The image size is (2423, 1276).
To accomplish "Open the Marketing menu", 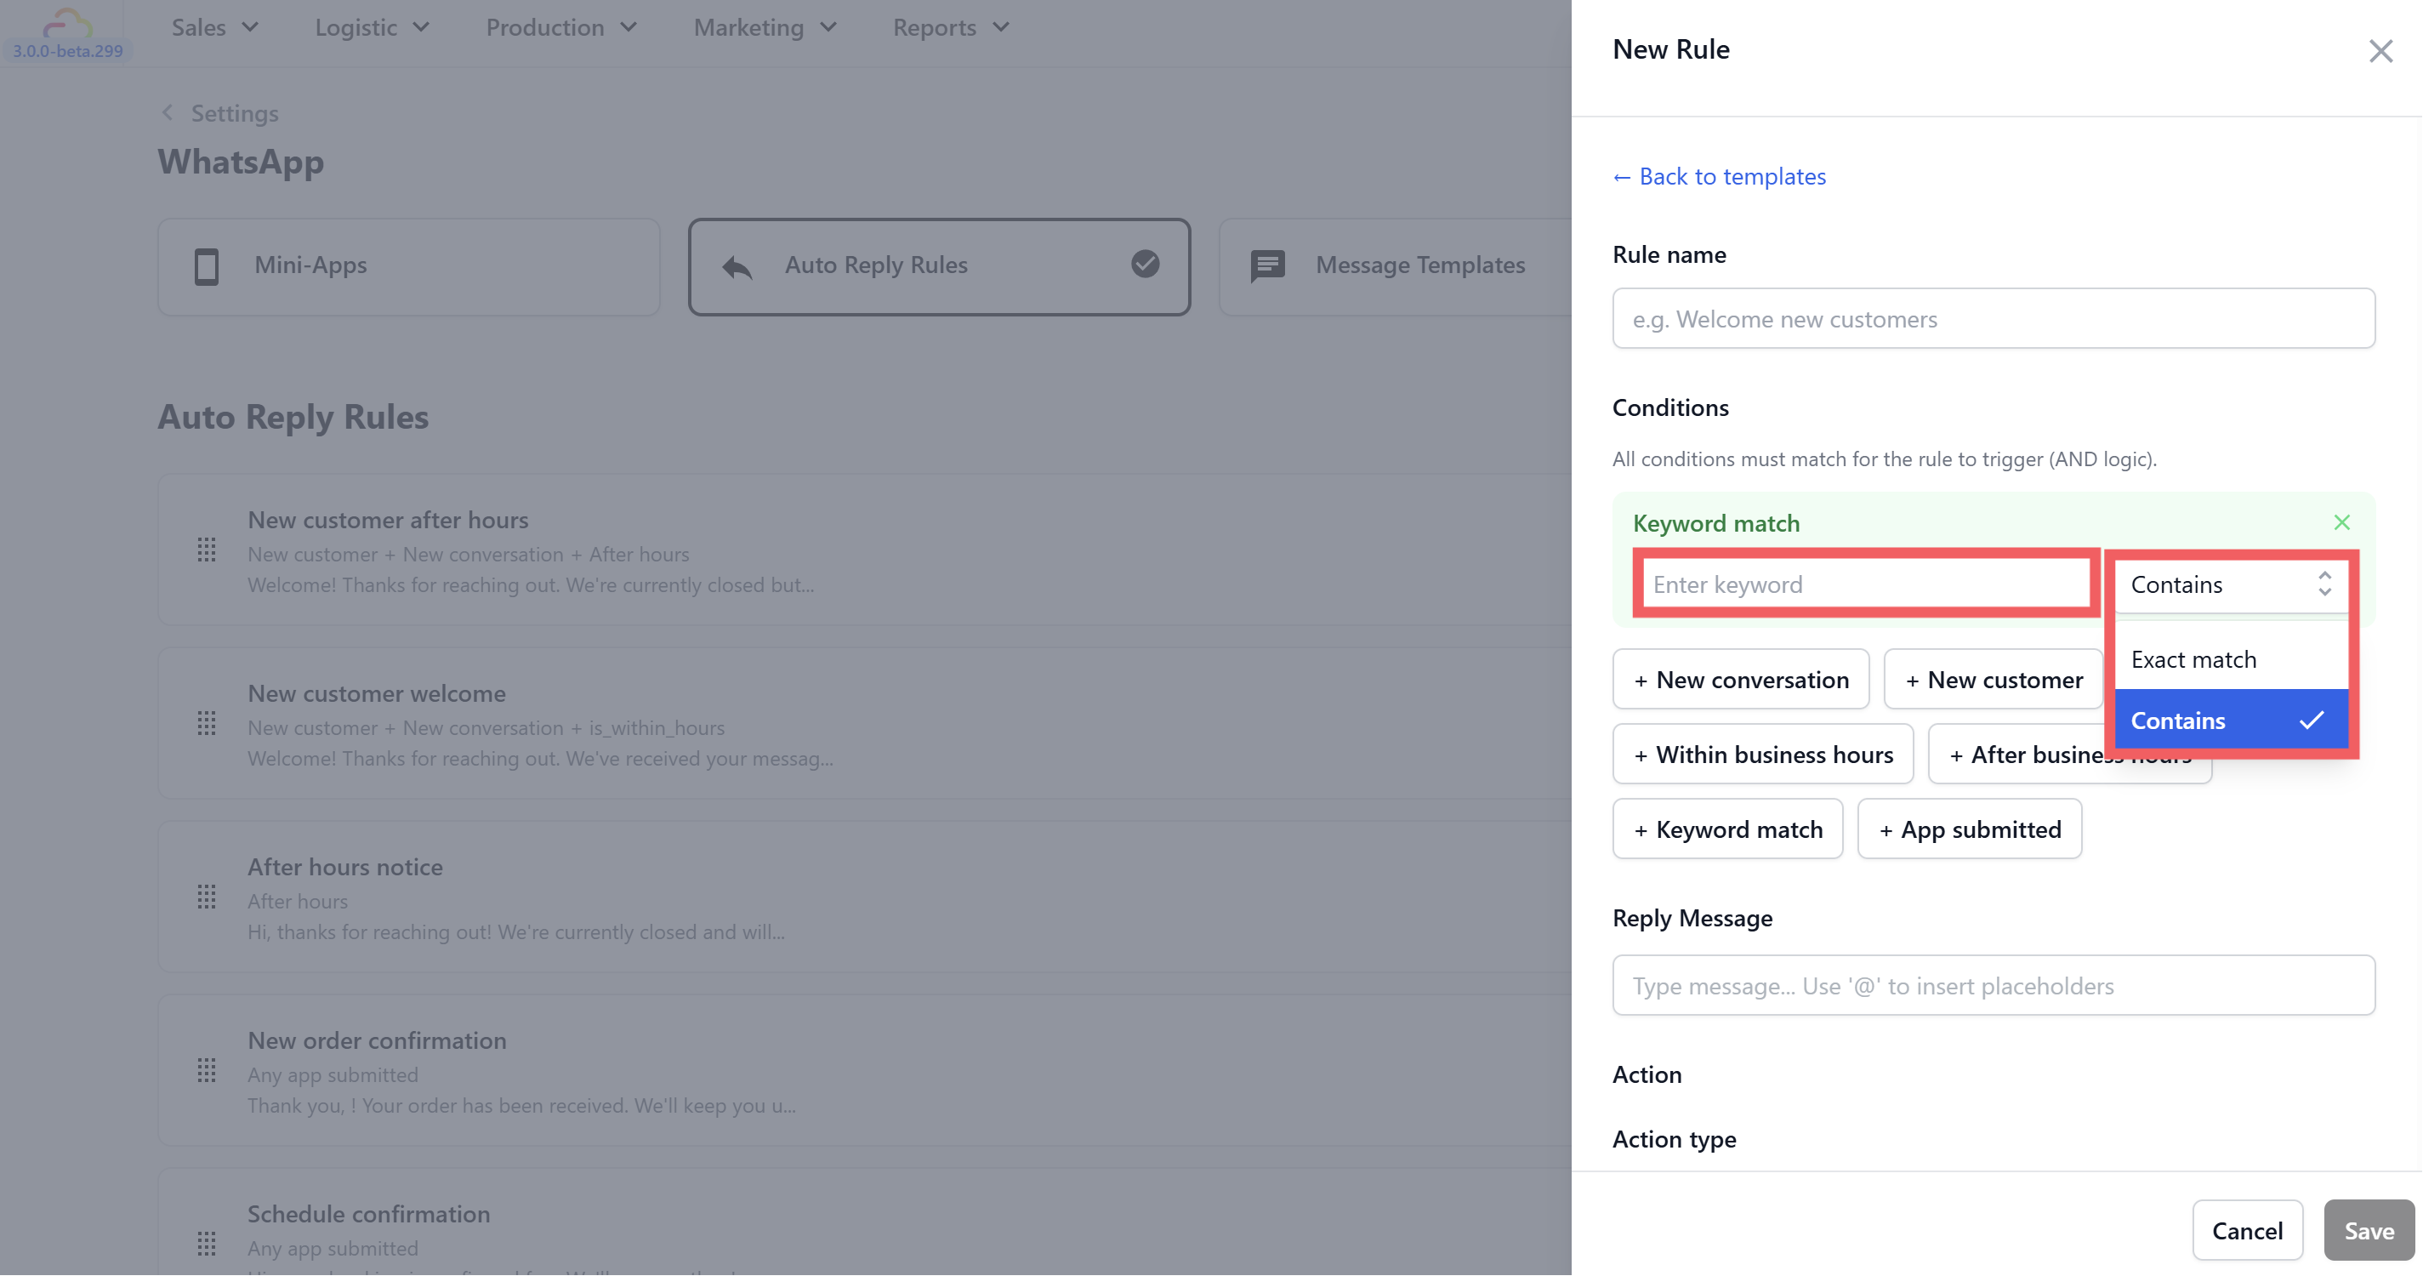I will click(764, 27).
